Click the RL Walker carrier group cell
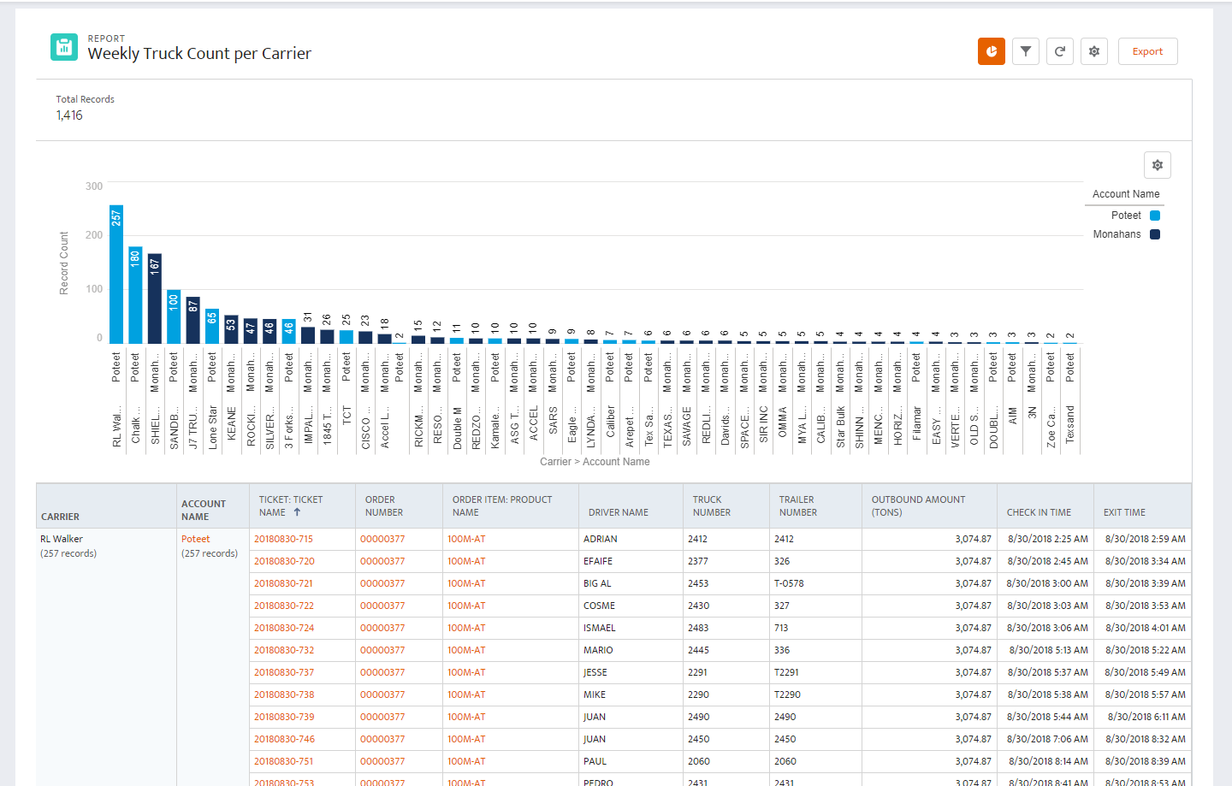This screenshot has height=786, width=1232. 62,539
